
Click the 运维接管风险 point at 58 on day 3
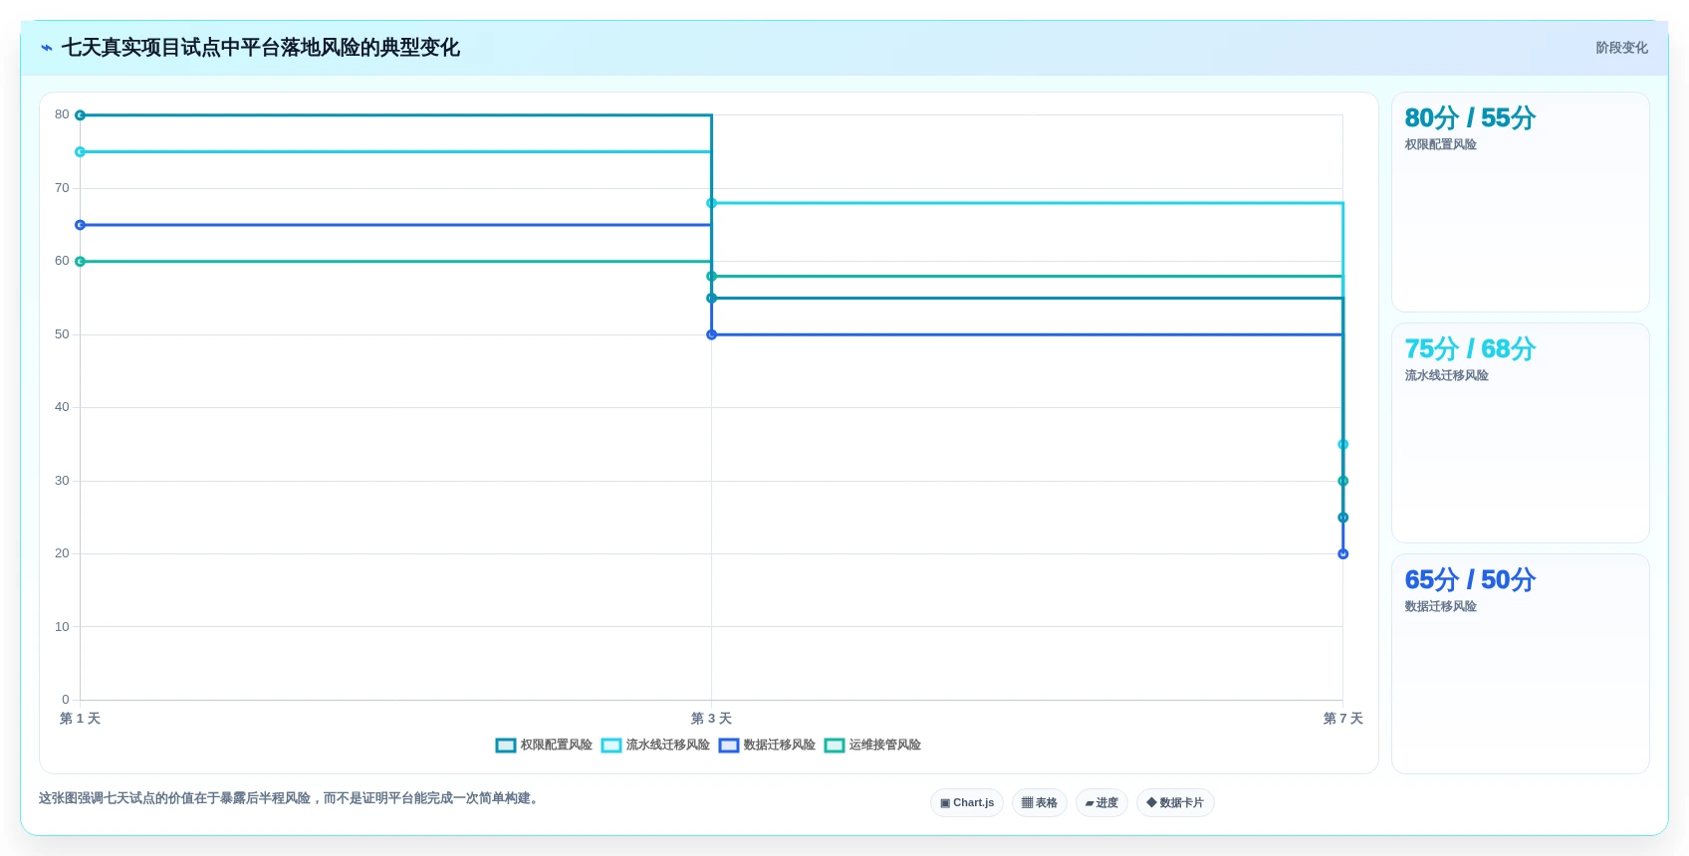pyautogui.click(x=711, y=277)
